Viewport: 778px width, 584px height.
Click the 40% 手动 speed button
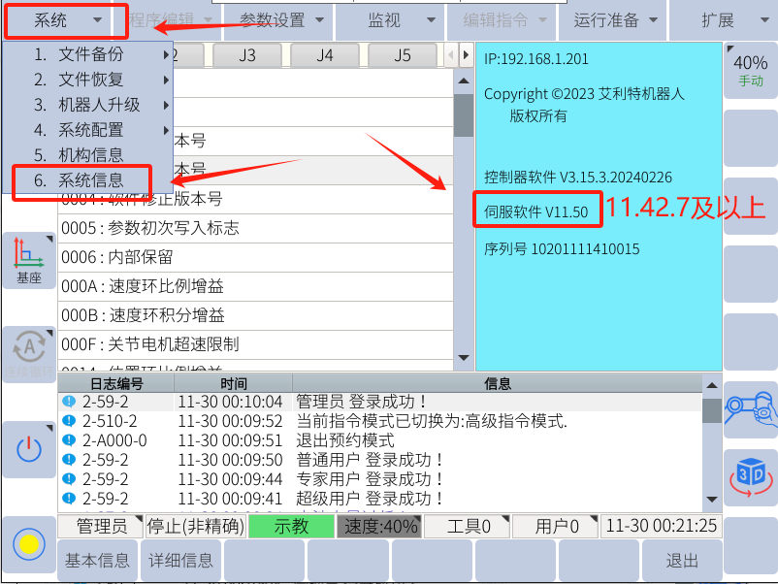tap(750, 70)
